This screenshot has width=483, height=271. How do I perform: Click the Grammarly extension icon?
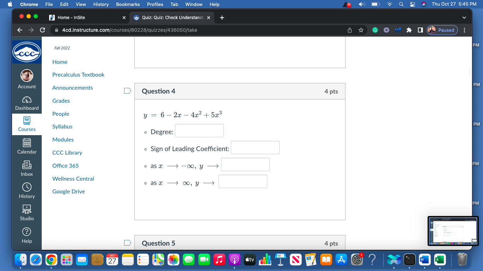coord(376,30)
